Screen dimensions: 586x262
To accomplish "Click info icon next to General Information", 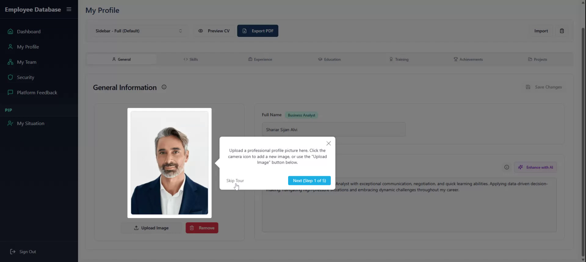I will [x=164, y=87].
